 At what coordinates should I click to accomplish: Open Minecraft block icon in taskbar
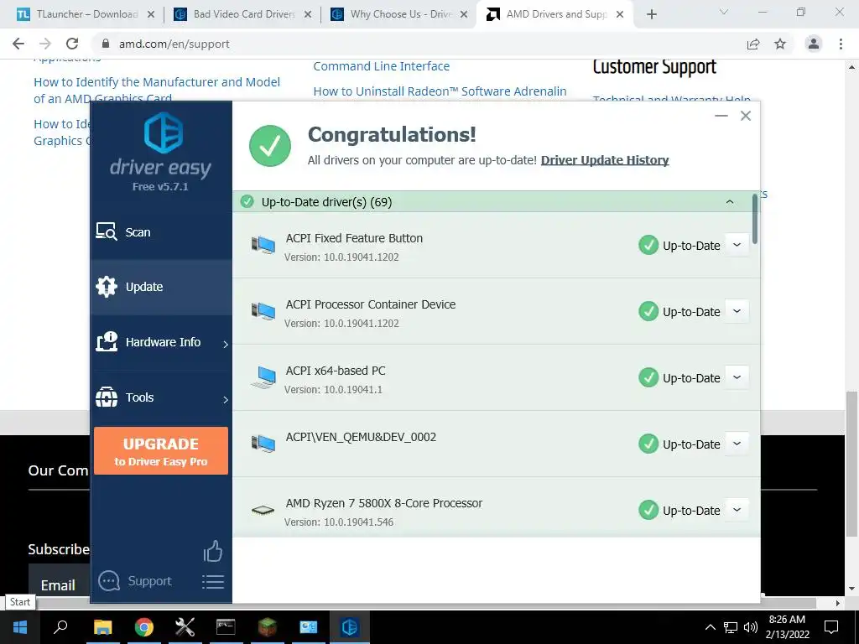coord(268,626)
